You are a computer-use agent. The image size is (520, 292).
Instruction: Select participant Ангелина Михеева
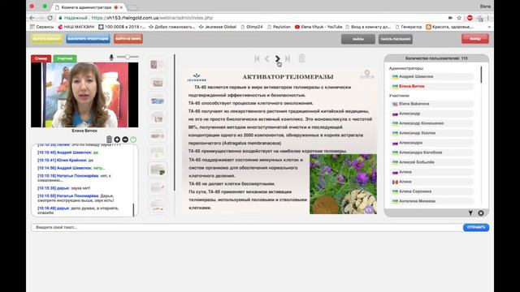431,201
